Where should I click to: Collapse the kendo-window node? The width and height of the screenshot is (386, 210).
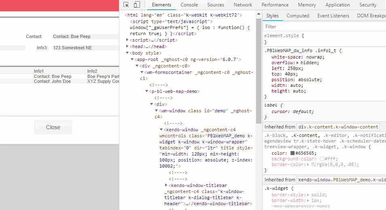coord(161,130)
